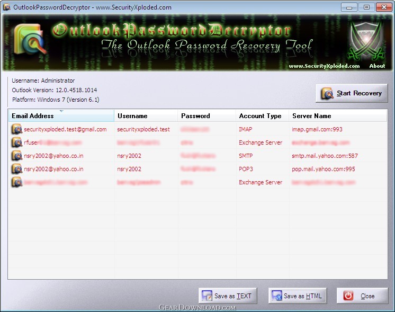Image resolution: width=395 pixels, height=312 pixels.
Task: Select the securityxploded.test username cell
Action: 143,129
